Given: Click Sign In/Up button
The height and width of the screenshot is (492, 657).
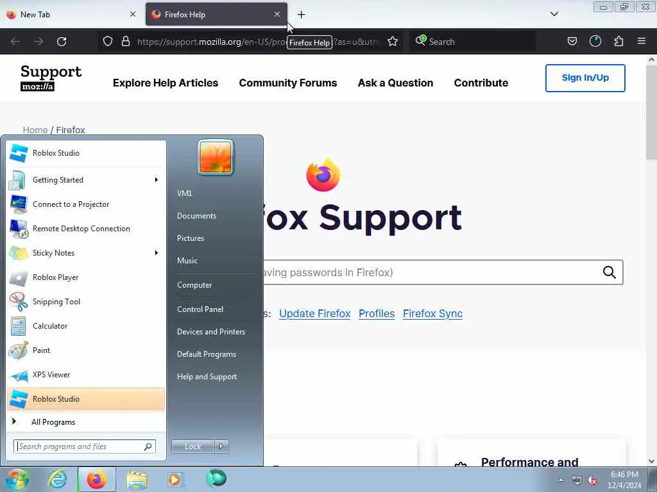Looking at the screenshot, I should click(585, 78).
